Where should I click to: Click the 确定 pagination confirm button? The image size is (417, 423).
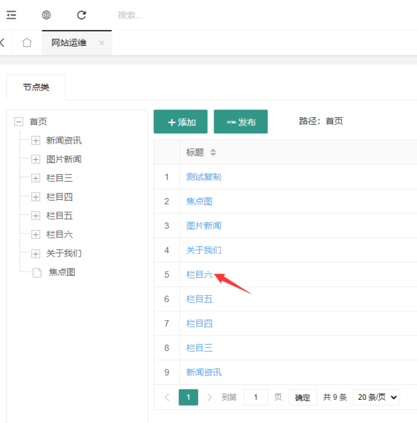coord(302,398)
